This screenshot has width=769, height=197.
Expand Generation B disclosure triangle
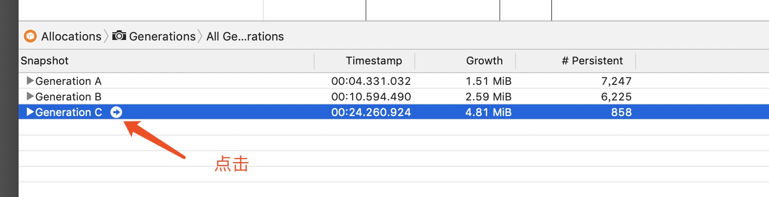click(x=30, y=96)
